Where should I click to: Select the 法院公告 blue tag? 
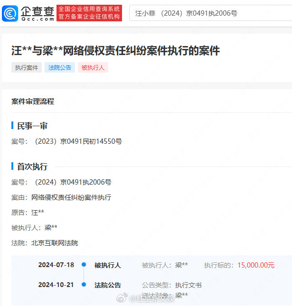pos(60,67)
